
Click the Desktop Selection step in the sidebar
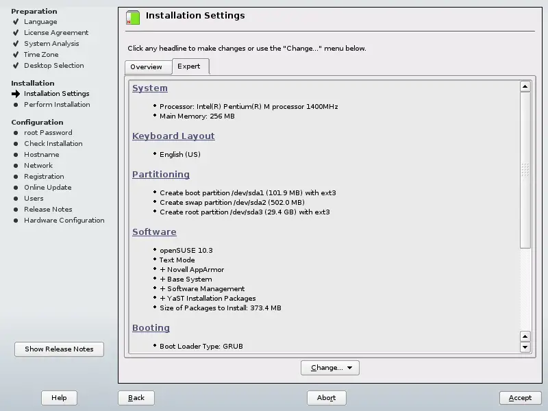(54, 65)
